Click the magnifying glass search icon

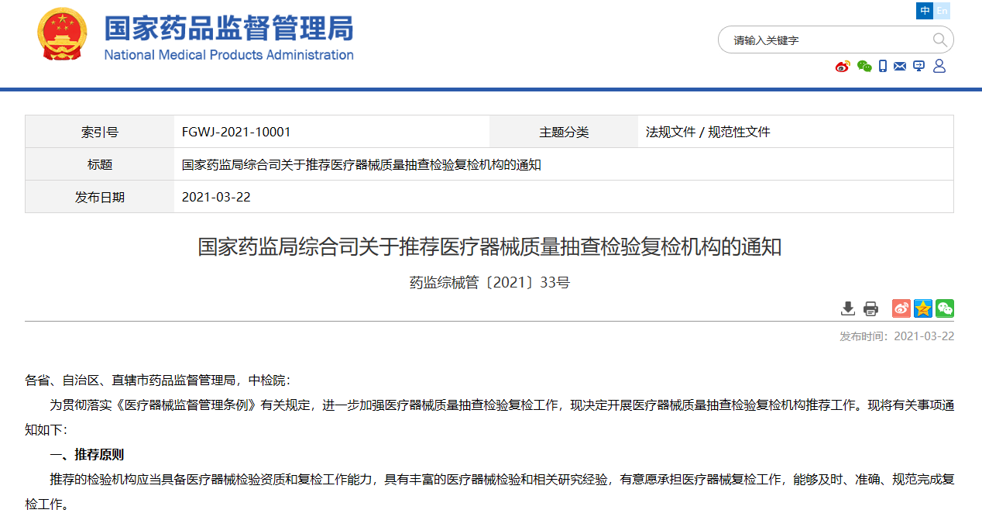coord(939,40)
